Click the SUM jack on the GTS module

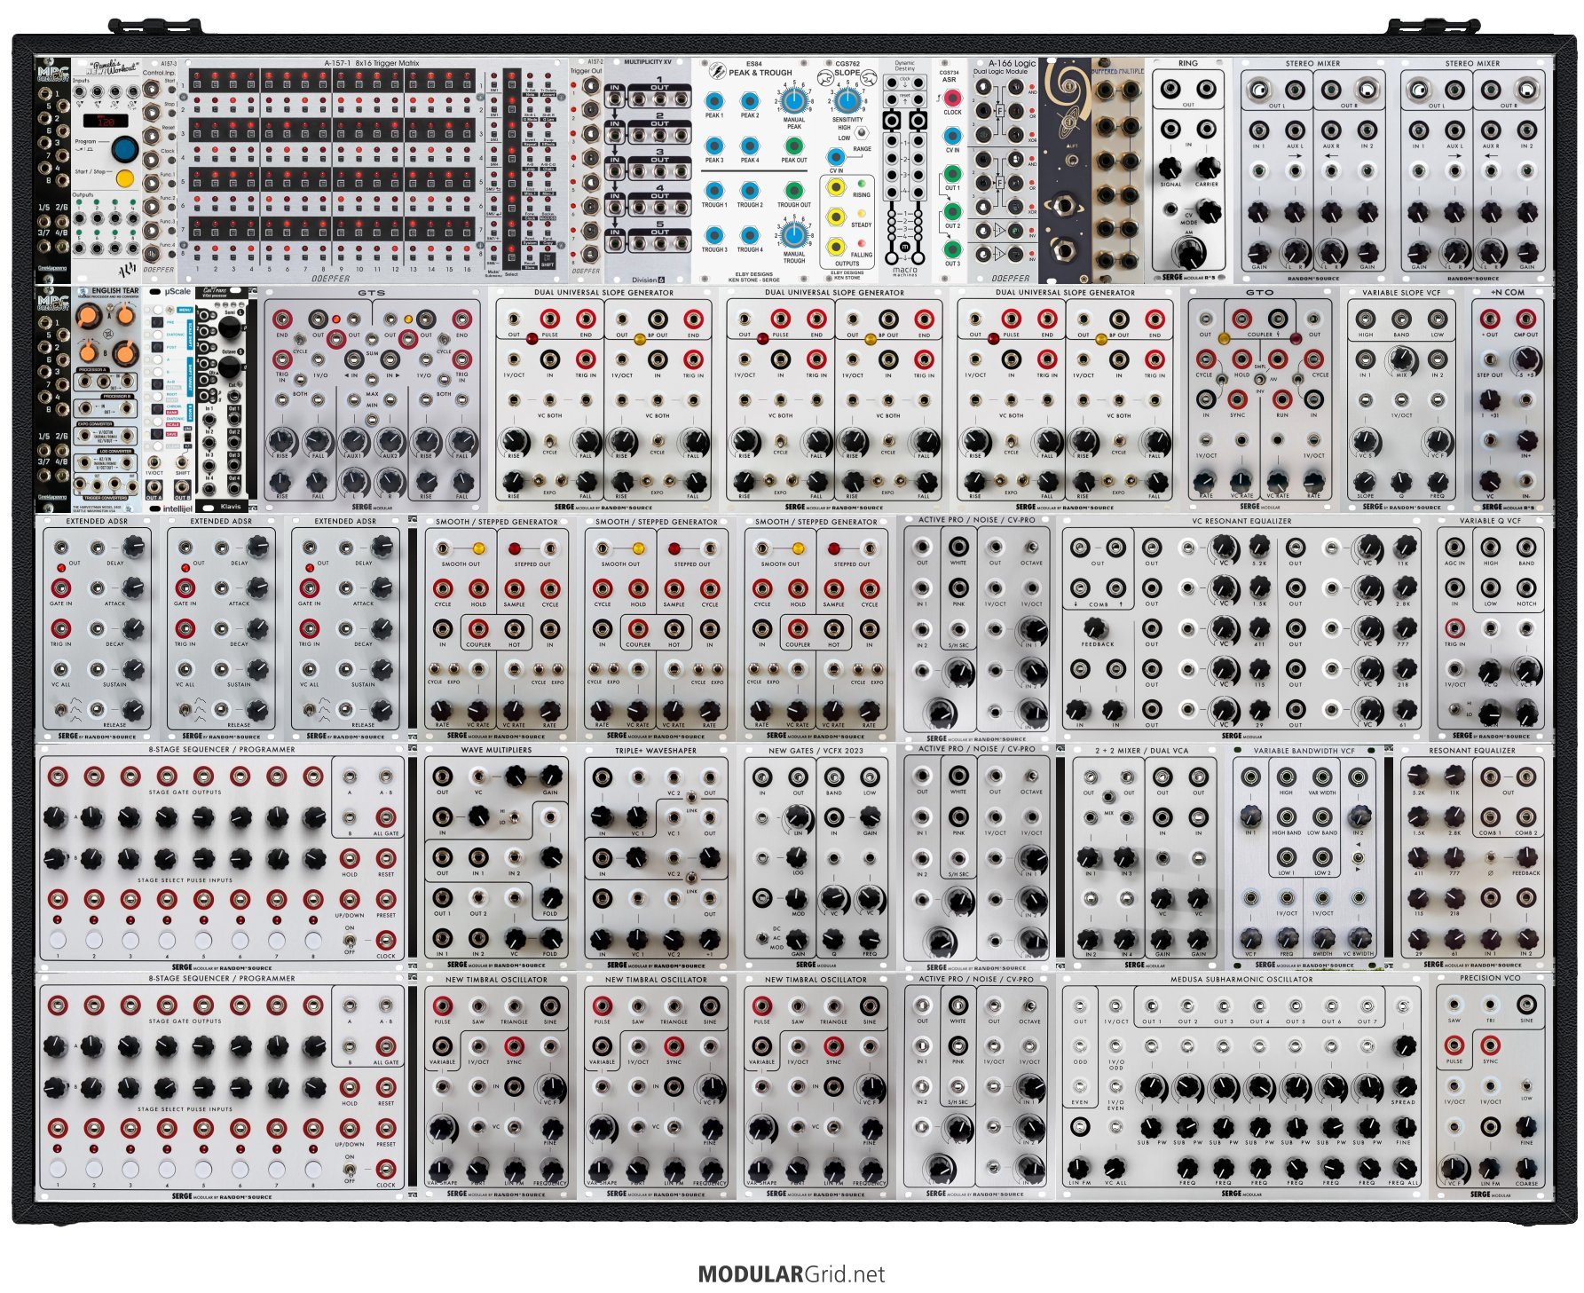372,339
